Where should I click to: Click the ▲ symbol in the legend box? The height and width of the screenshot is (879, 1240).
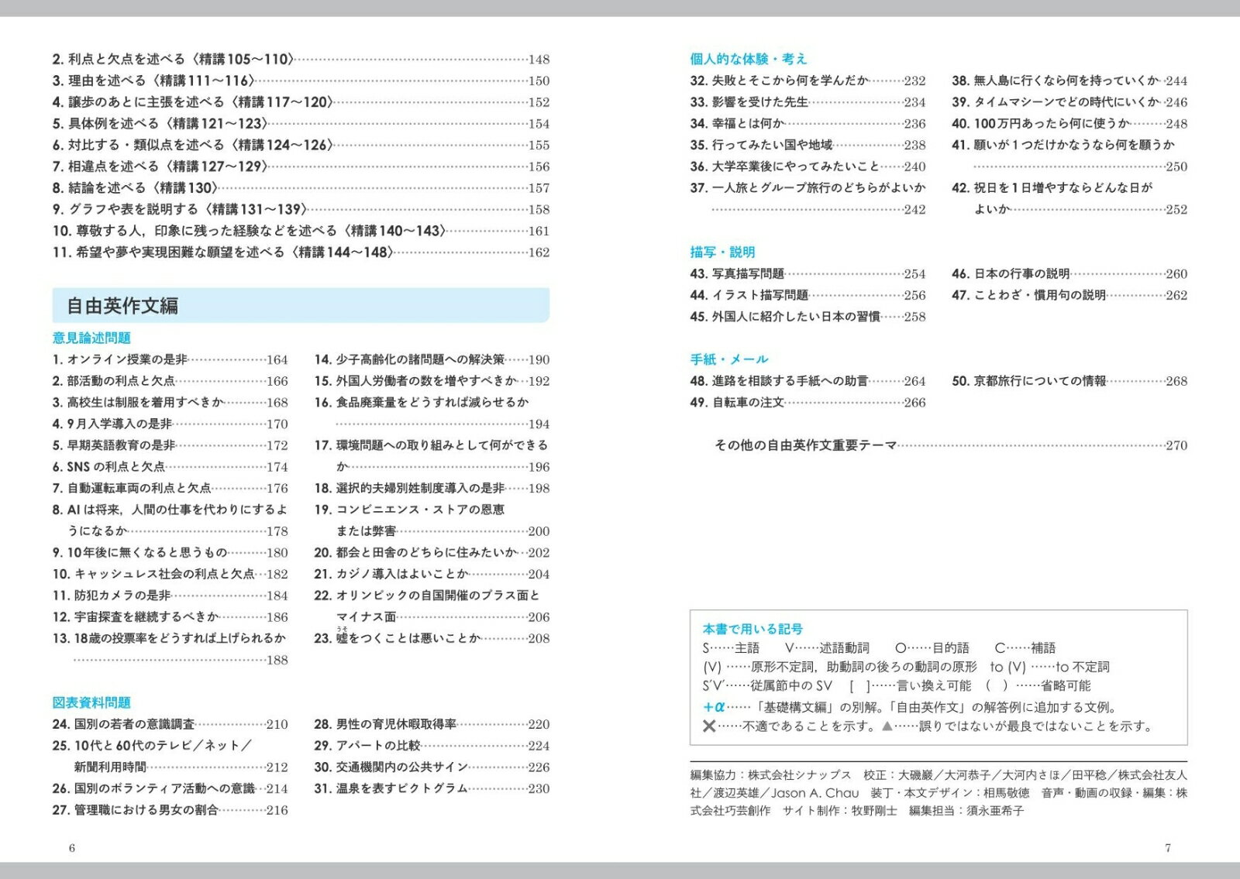click(x=887, y=726)
